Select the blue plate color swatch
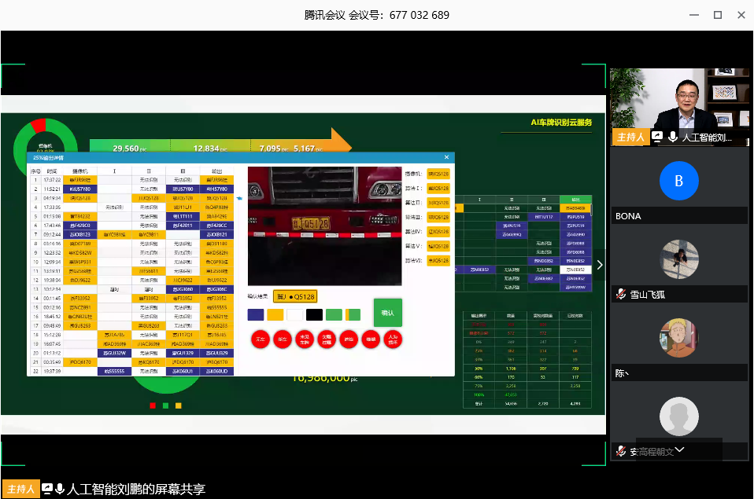Viewport: 754px width, 499px height. 255,315
